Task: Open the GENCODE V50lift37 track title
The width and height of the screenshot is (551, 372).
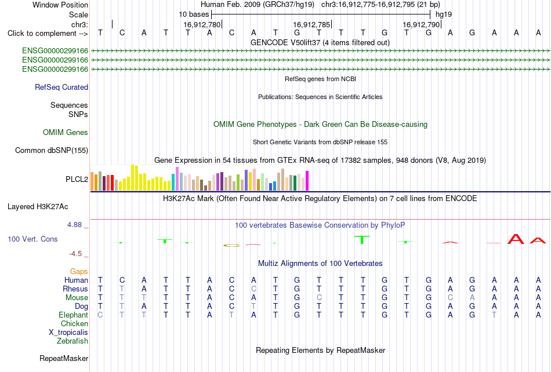Action: 320,43
